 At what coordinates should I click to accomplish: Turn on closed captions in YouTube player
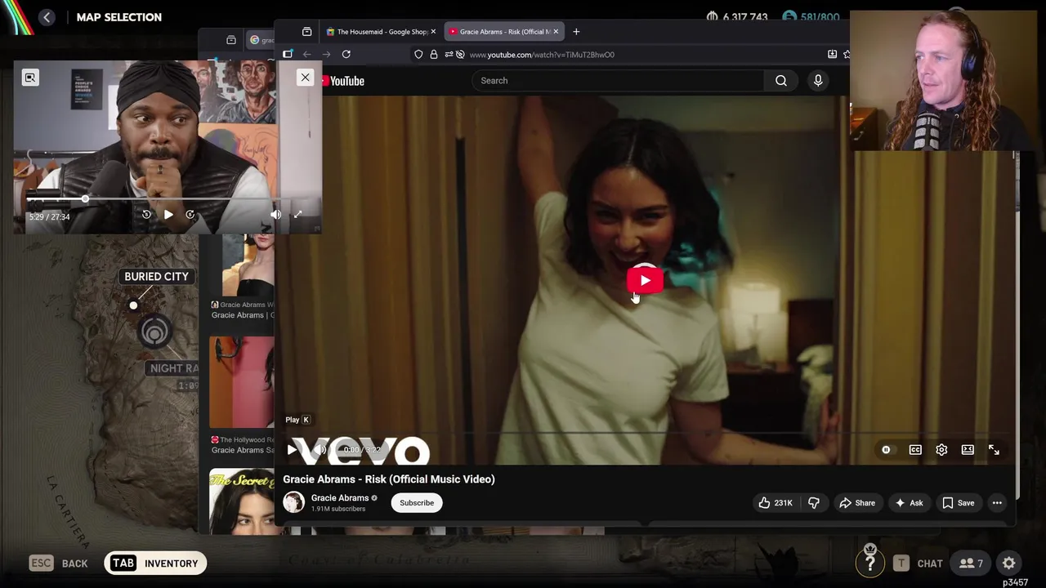[x=915, y=450]
